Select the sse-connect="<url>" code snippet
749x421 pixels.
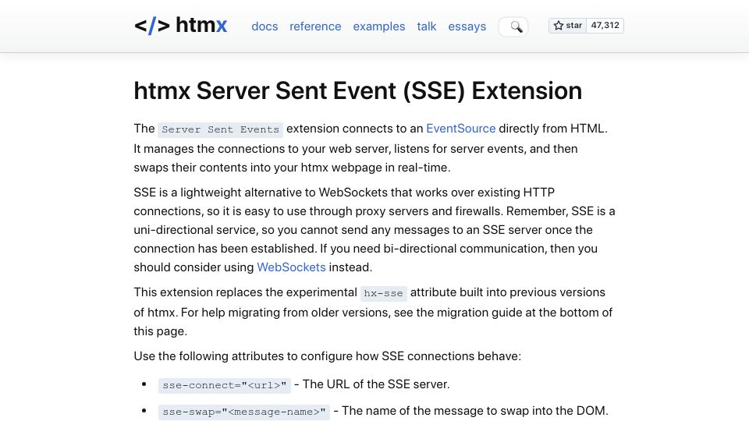click(225, 385)
